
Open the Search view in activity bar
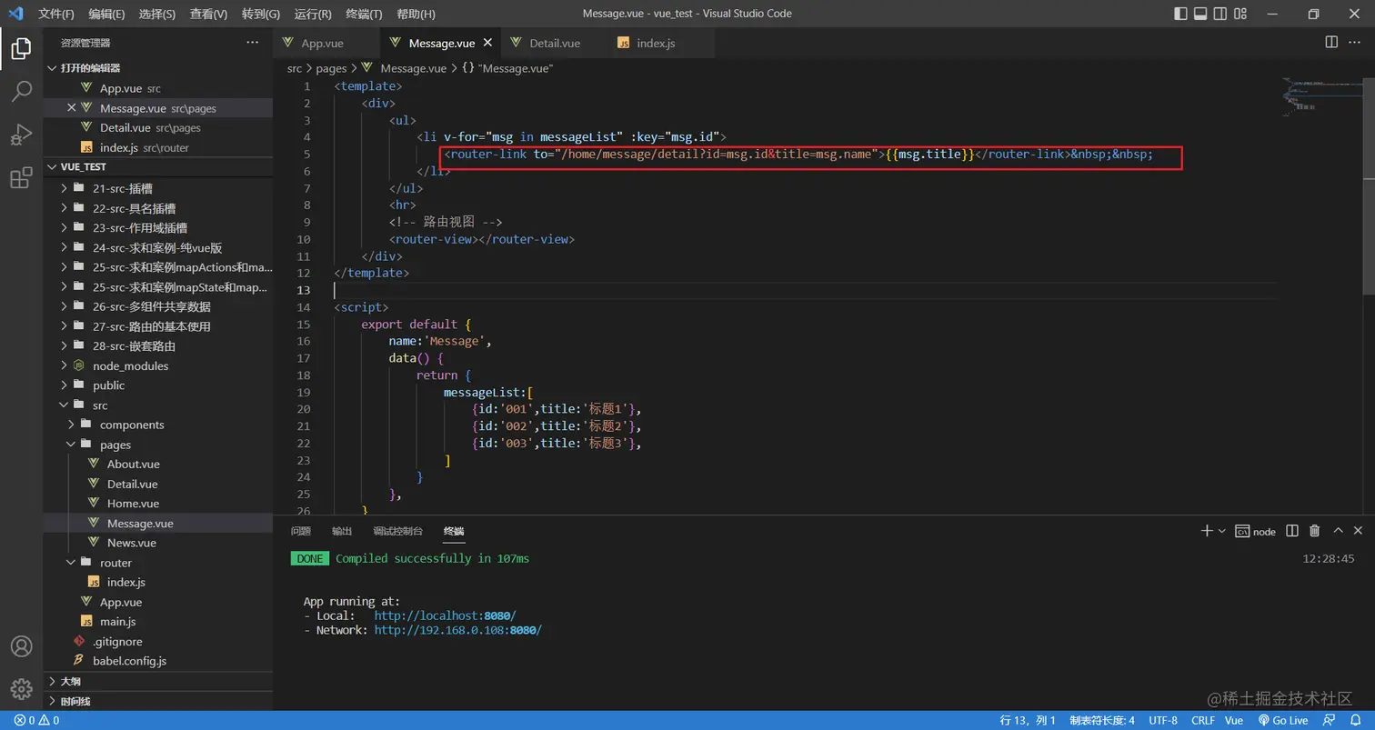(21, 91)
